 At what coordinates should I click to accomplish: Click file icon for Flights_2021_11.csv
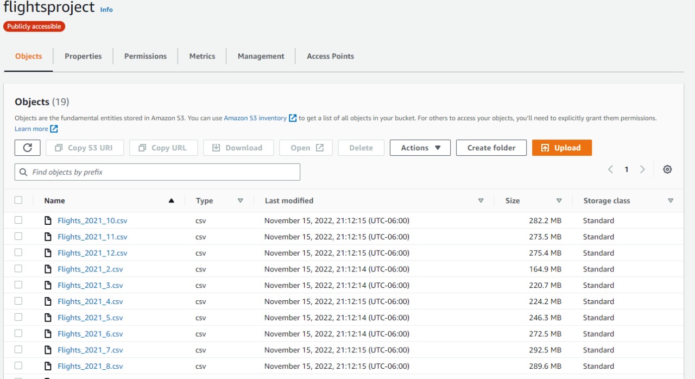coord(48,237)
